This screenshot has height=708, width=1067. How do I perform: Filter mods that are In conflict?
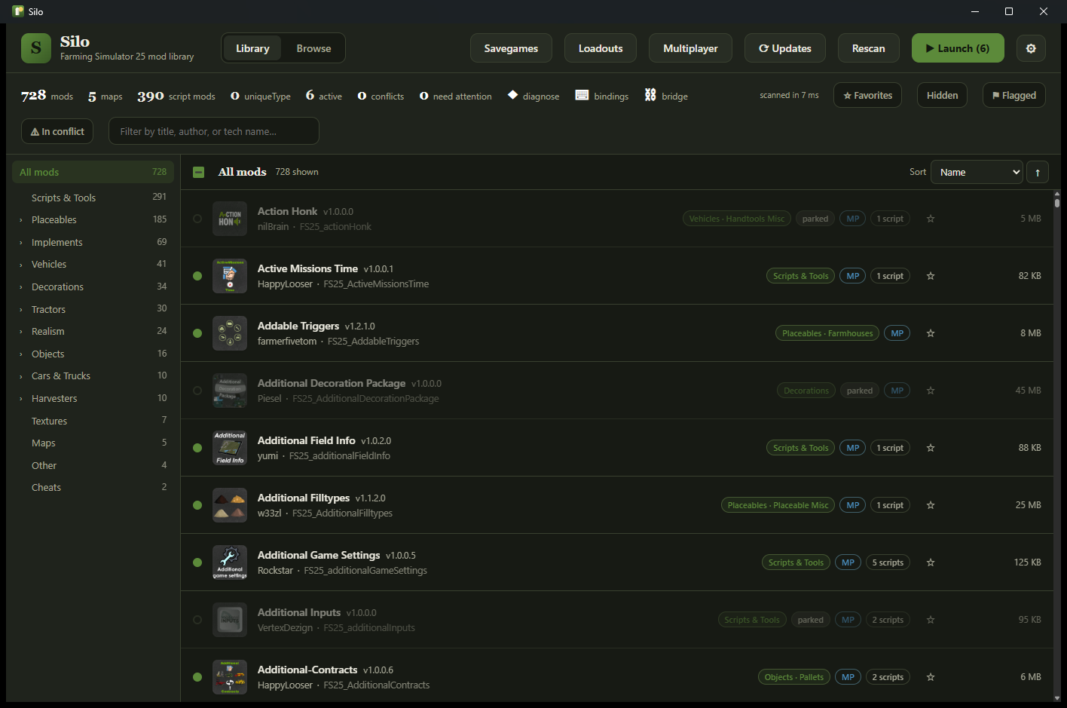point(57,131)
